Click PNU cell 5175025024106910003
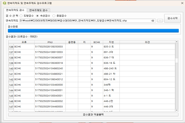 50,52
